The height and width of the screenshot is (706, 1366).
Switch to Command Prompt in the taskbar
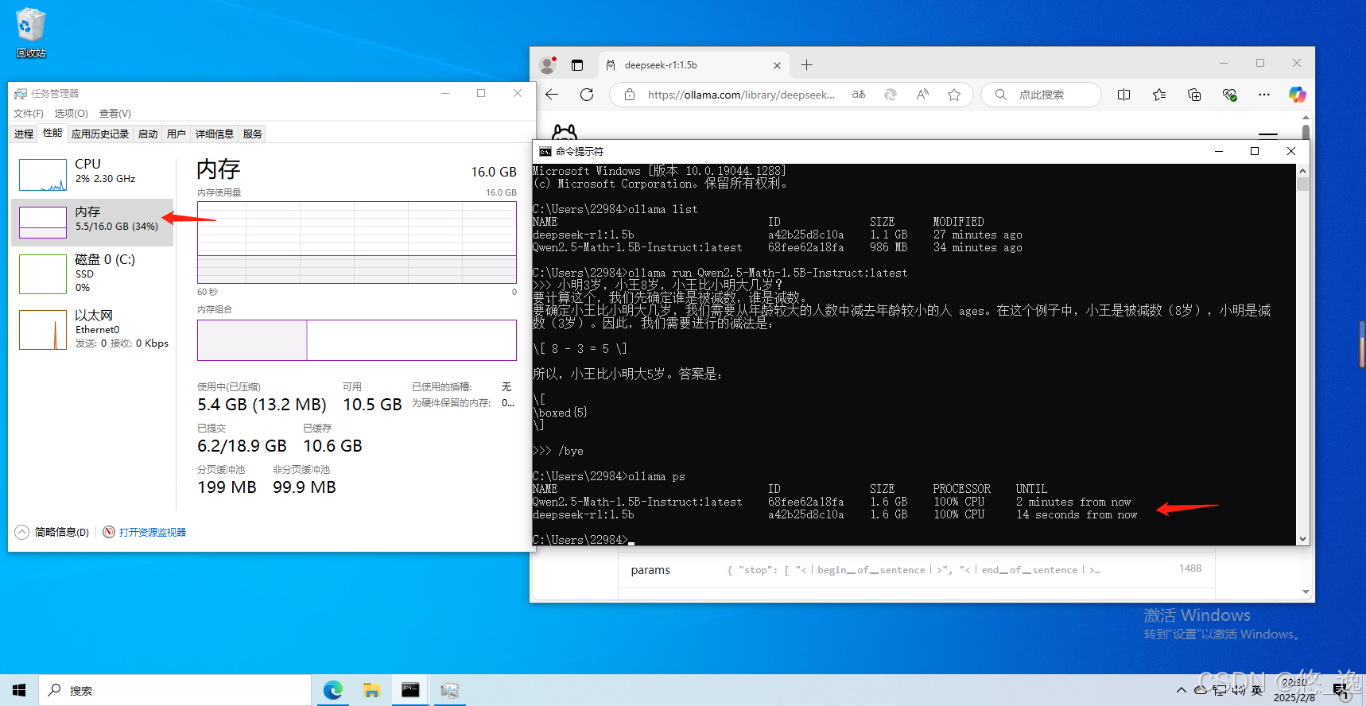[410, 690]
